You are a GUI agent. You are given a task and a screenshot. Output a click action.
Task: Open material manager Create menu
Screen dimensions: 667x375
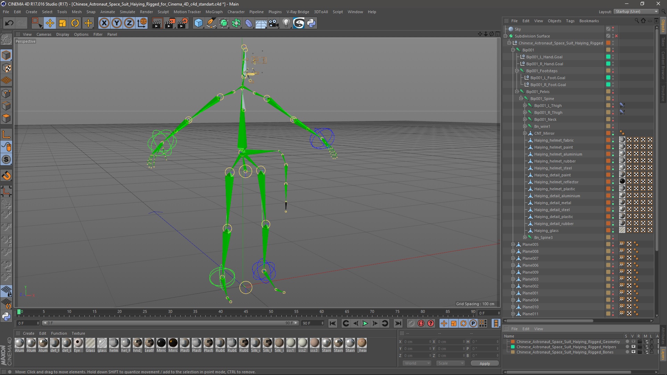coord(28,333)
